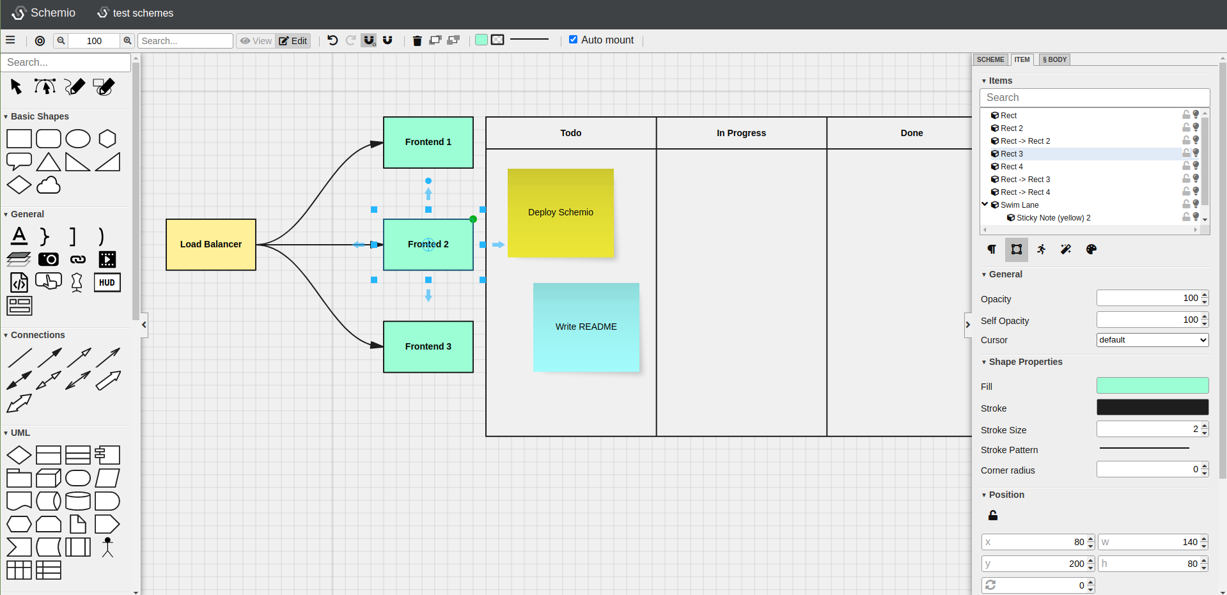Viewport: 1227px width, 595px height.
Task: Open the hamburger menu
Action: click(x=10, y=40)
